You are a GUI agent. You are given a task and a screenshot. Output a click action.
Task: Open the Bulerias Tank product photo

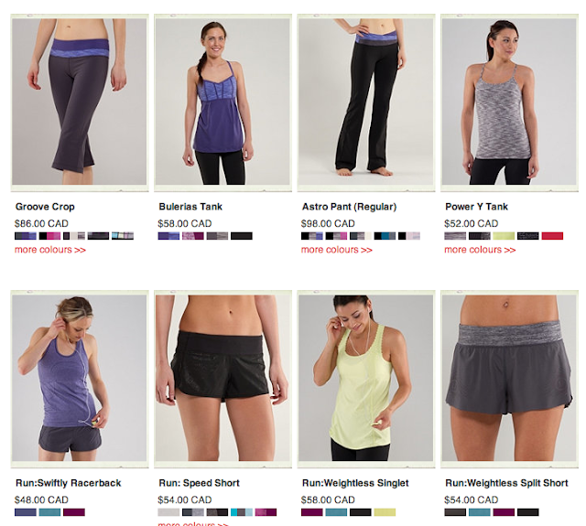pos(222,102)
